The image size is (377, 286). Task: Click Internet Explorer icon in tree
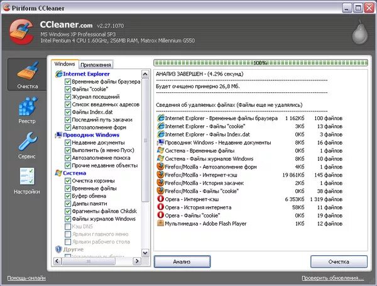coord(58,74)
